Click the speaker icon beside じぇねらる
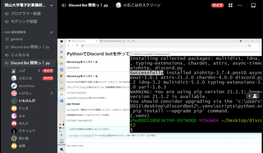The image size is (263, 153). 7,55
